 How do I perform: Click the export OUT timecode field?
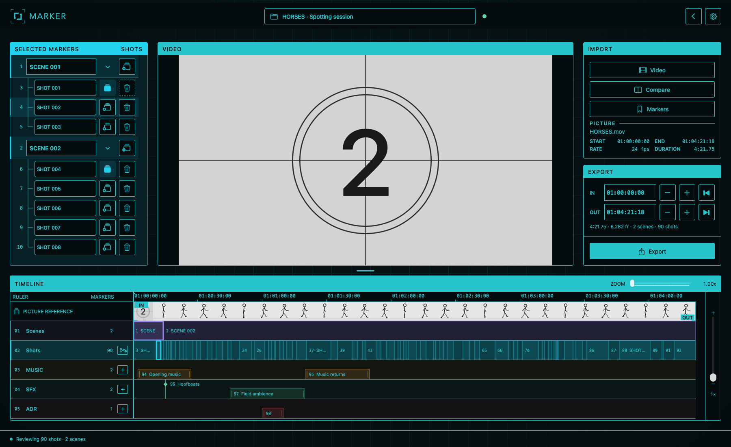pyautogui.click(x=630, y=212)
